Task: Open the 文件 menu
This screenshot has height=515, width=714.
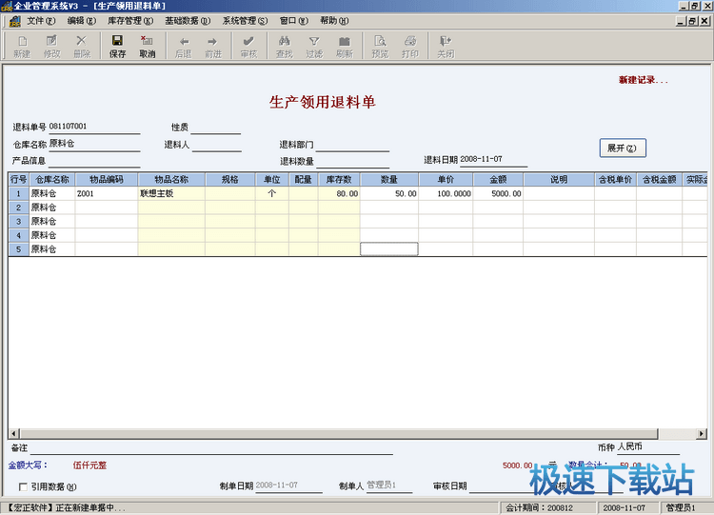Action: [41, 21]
